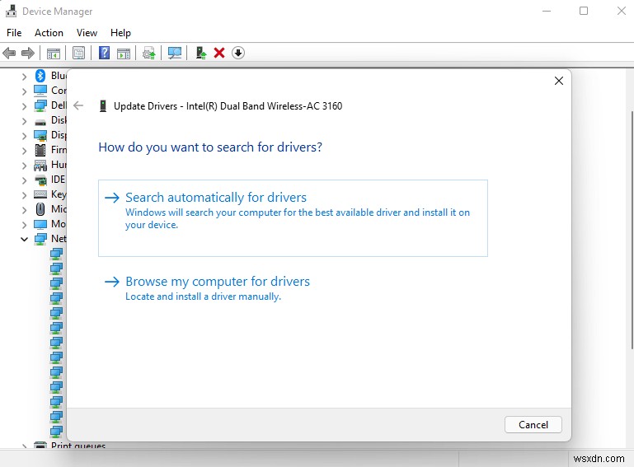This screenshot has width=634, height=467.
Task: Click Scan for hardware changes monitor icon
Action: tap(175, 53)
